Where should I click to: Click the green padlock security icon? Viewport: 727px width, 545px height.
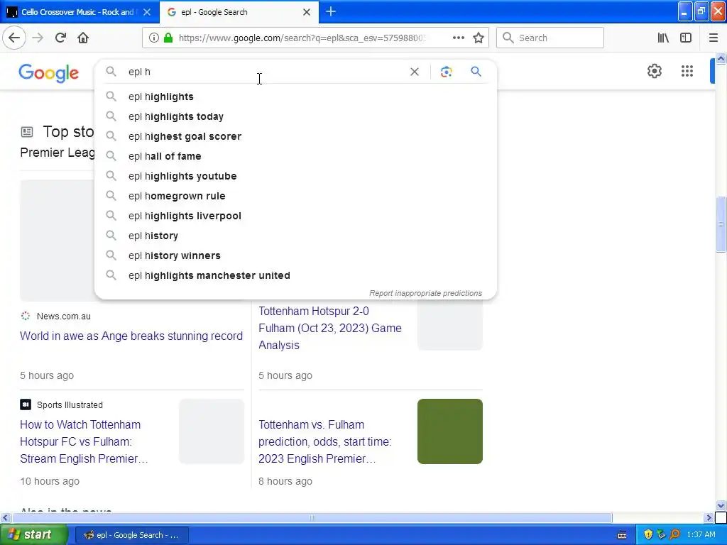[x=168, y=38]
